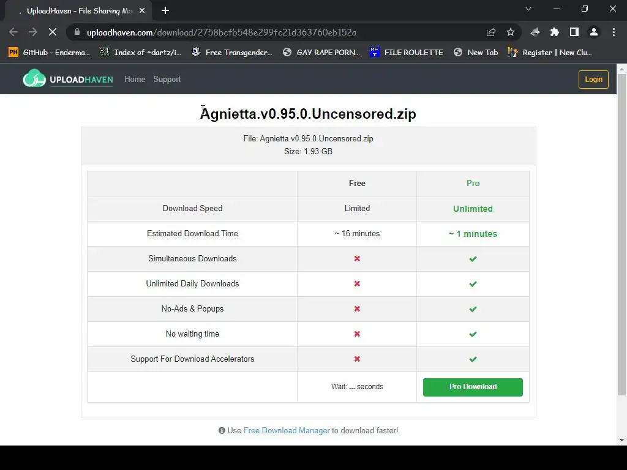Click the Pro Download button
The width and height of the screenshot is (627, 470).
[x=473, y=387]
